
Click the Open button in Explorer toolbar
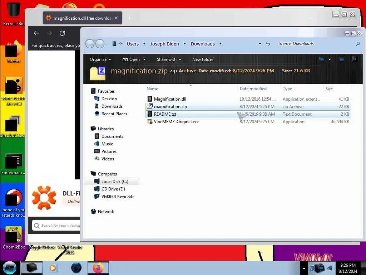pos(131,59)
